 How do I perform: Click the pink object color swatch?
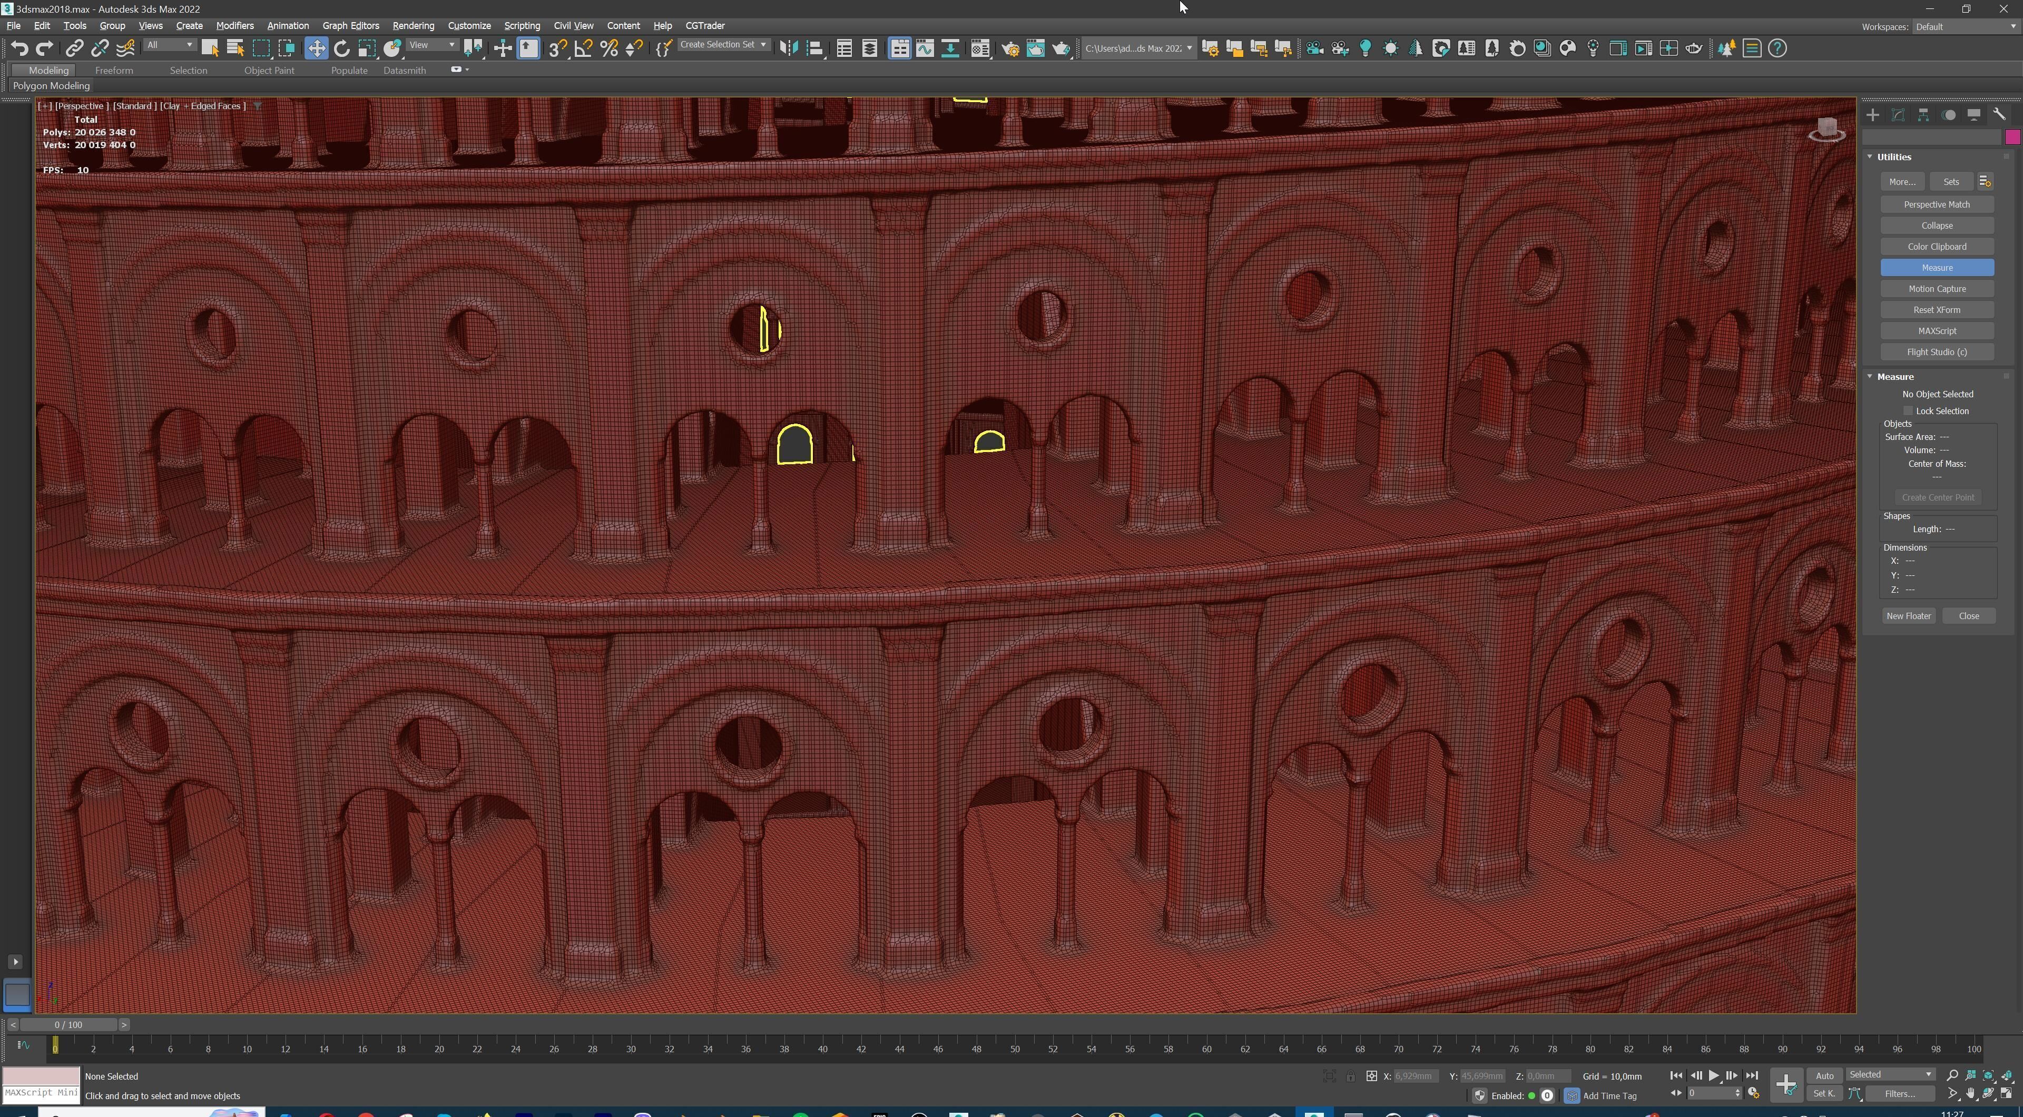tap(2012, 138)
